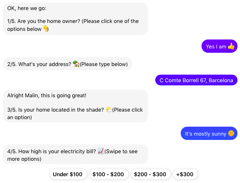
Task: Click the 'Swipe to see more options' text
Action: click(x=73, y=155)
